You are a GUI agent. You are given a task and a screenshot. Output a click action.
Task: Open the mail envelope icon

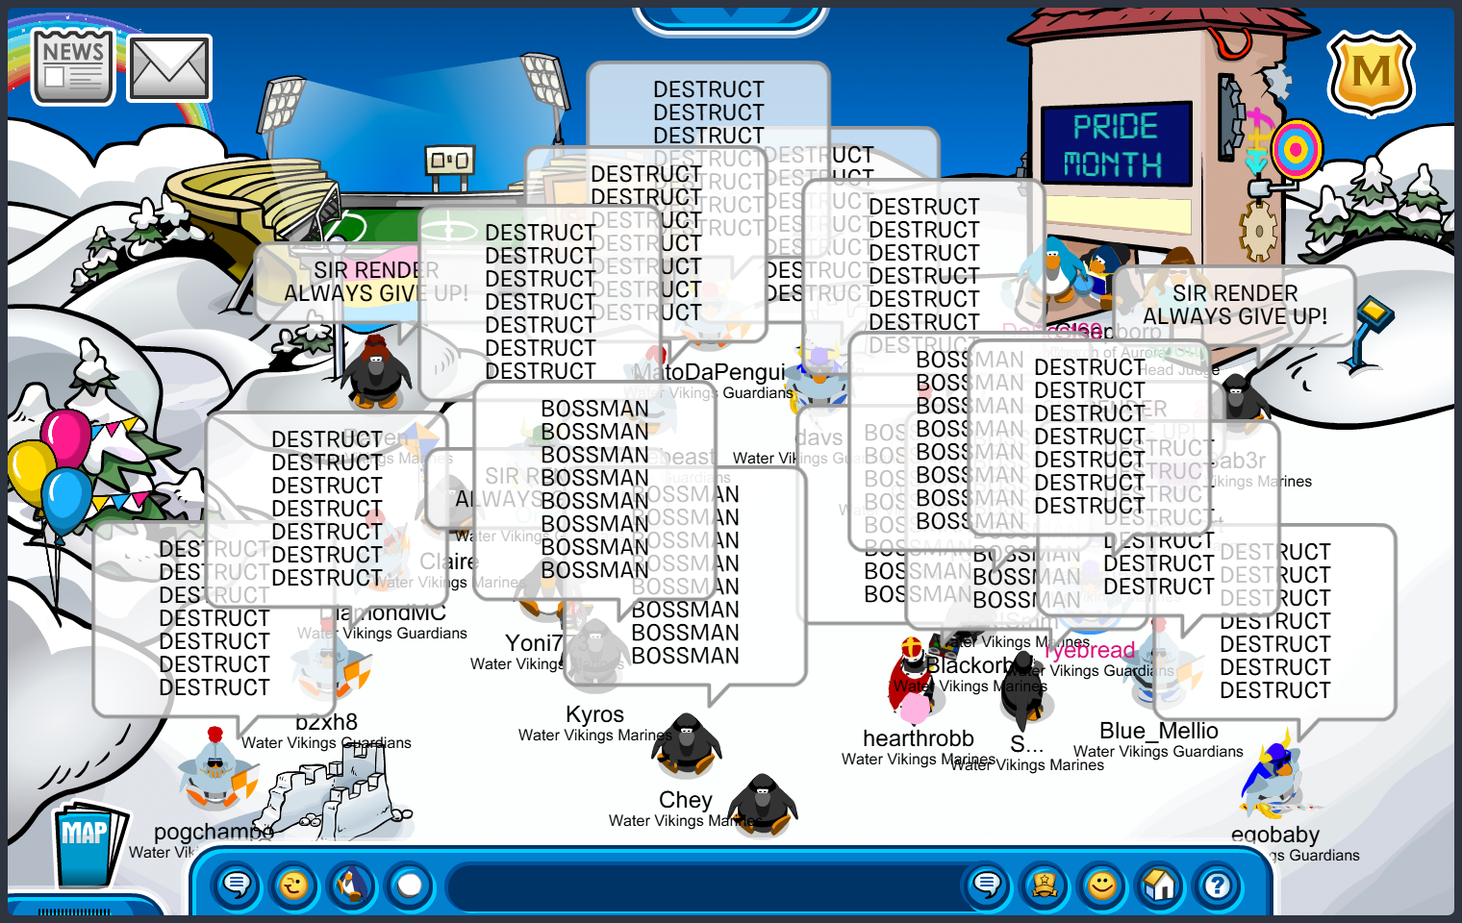(x=169, y=68)
